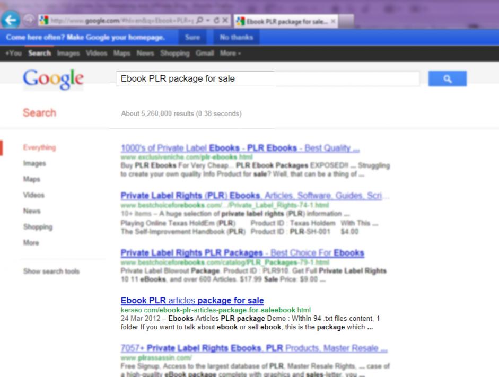Click the Texas HoldEm (PLR) row
The image size is (499, 377).
(249, 223)
